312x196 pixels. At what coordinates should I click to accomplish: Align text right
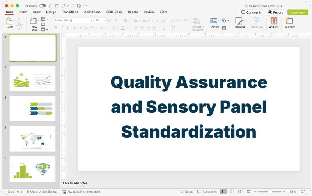click(x=148, y=28)
